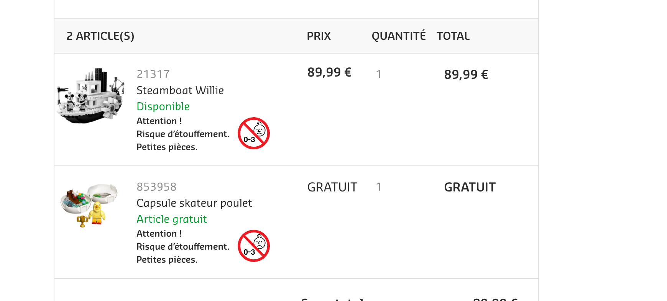The width and height of the screenshot is (667, 301).
Task: Click Risque d'étouffement warning under Steamboat Willie
Action: tap(182, 134)
